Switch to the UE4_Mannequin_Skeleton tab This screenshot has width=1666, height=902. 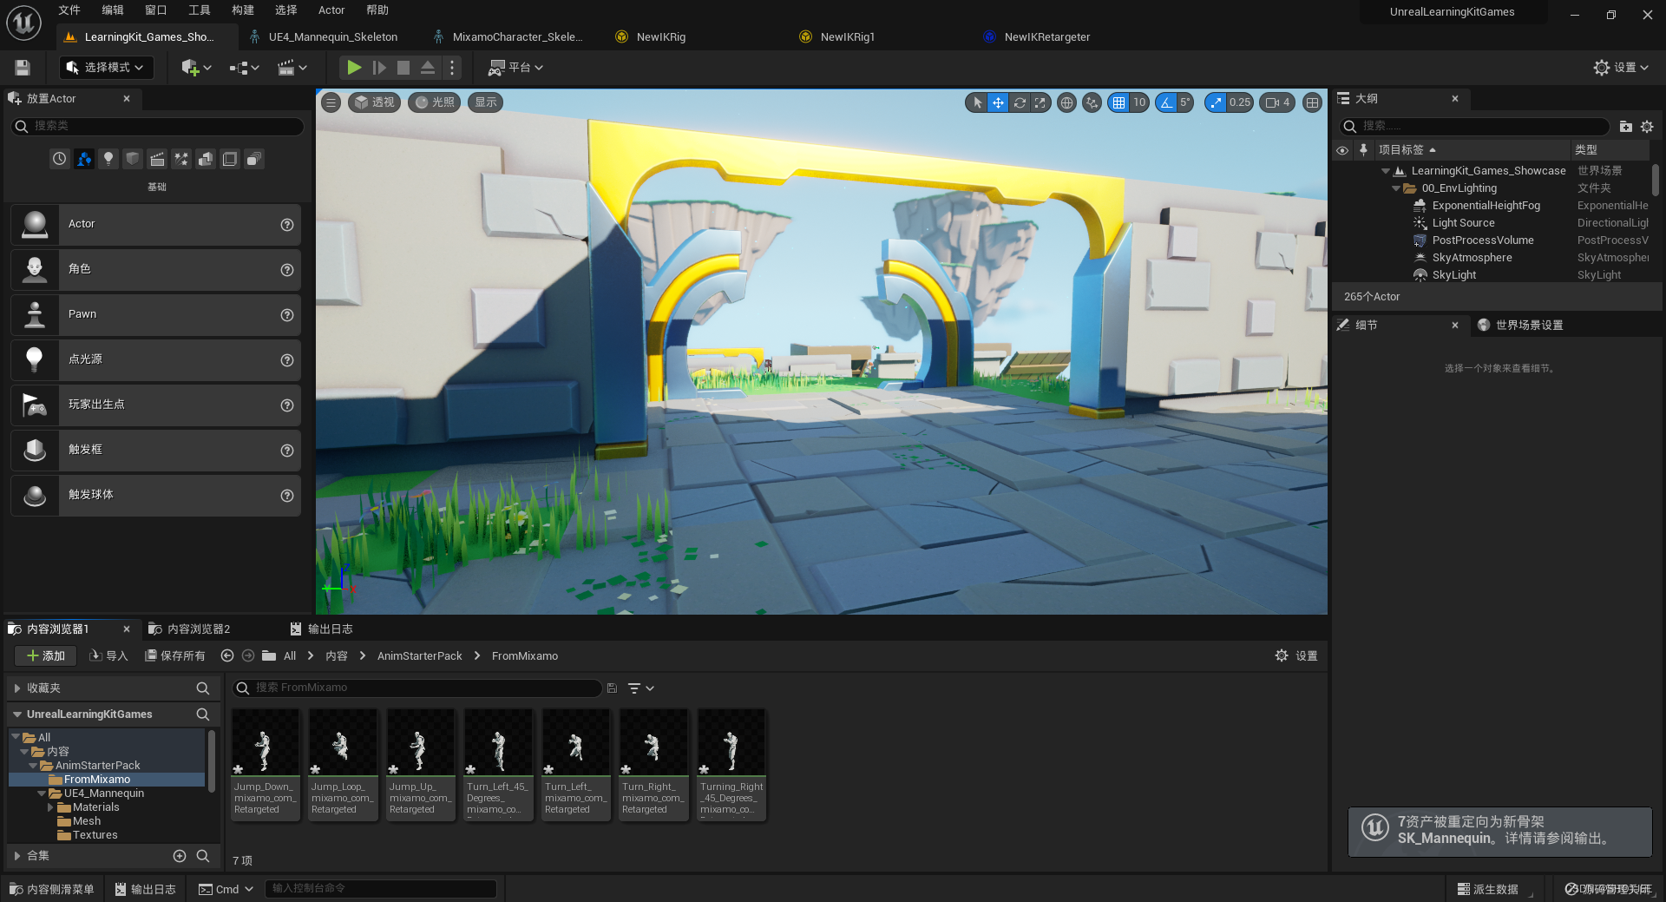click(x=332, y=37)
